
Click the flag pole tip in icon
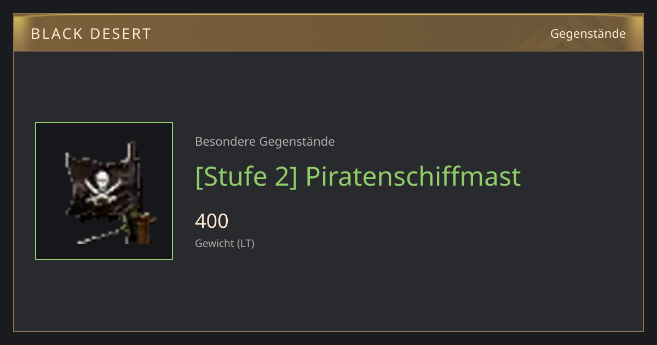click(x=132, y=150)
